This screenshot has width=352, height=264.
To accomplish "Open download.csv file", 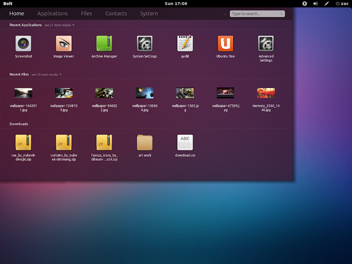I will tap(185, 143).
